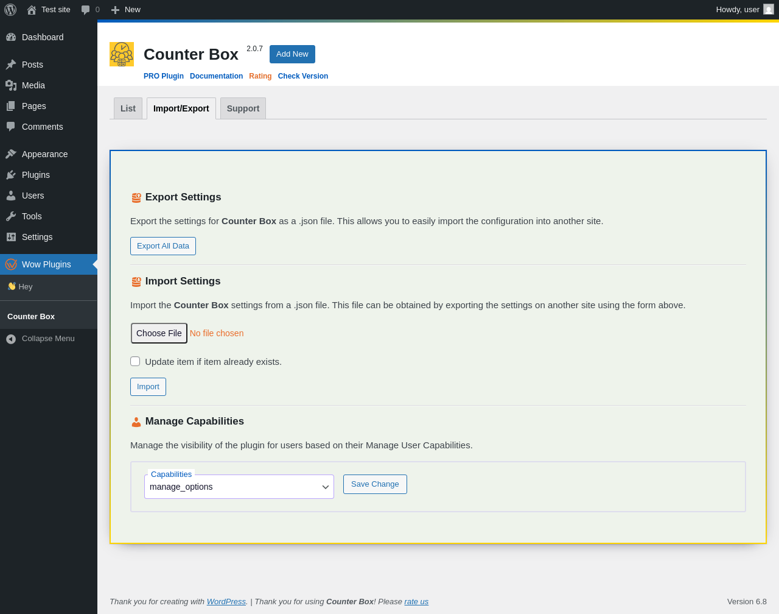The height and width of the screenshot is (614, 779).
Task: Click the Users person icon
Action: [x=11, y=196]
